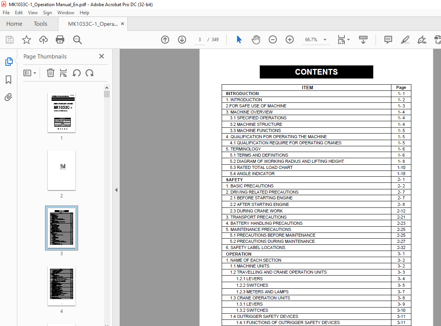Click the thumbnails scrollbar up arrow
Screen dimensions: 441x326
coord(107,88)
